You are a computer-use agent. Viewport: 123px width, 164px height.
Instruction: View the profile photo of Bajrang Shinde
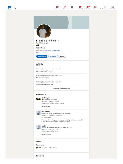pyautogui.click(x=44, y=31)
